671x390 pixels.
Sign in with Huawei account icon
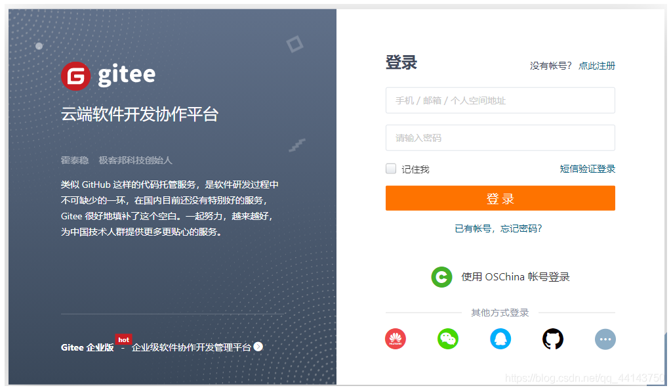pos(396,339)
